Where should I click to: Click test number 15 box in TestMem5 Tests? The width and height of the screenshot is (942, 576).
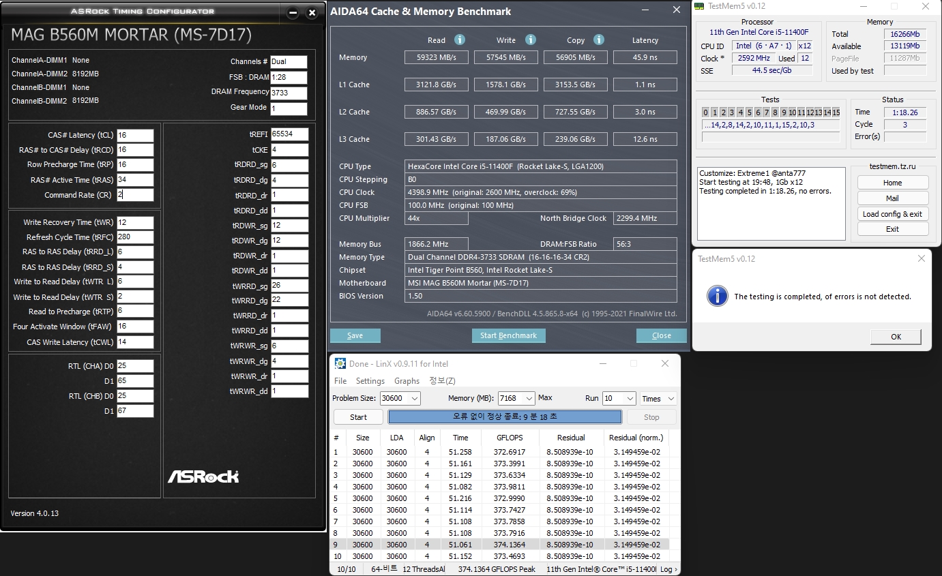click(836, 112)
